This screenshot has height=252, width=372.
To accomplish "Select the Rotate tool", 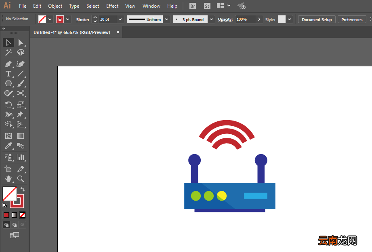I will point(8,105).
